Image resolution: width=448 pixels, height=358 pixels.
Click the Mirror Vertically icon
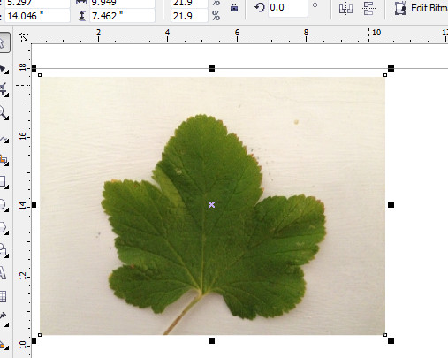pyautogui.click(x=368, y=8)
